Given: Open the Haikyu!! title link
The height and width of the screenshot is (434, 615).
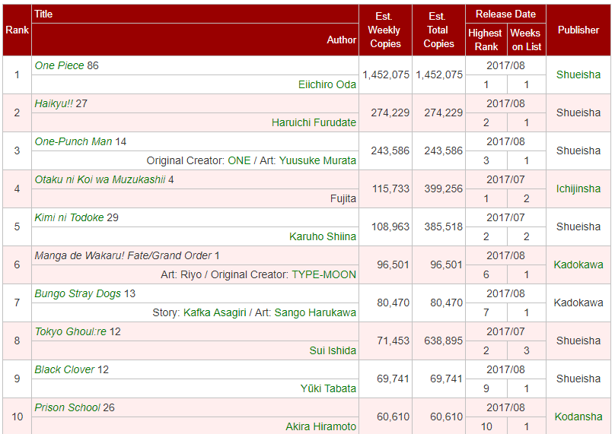Looking at the screenshot, I should pos(54,103).
